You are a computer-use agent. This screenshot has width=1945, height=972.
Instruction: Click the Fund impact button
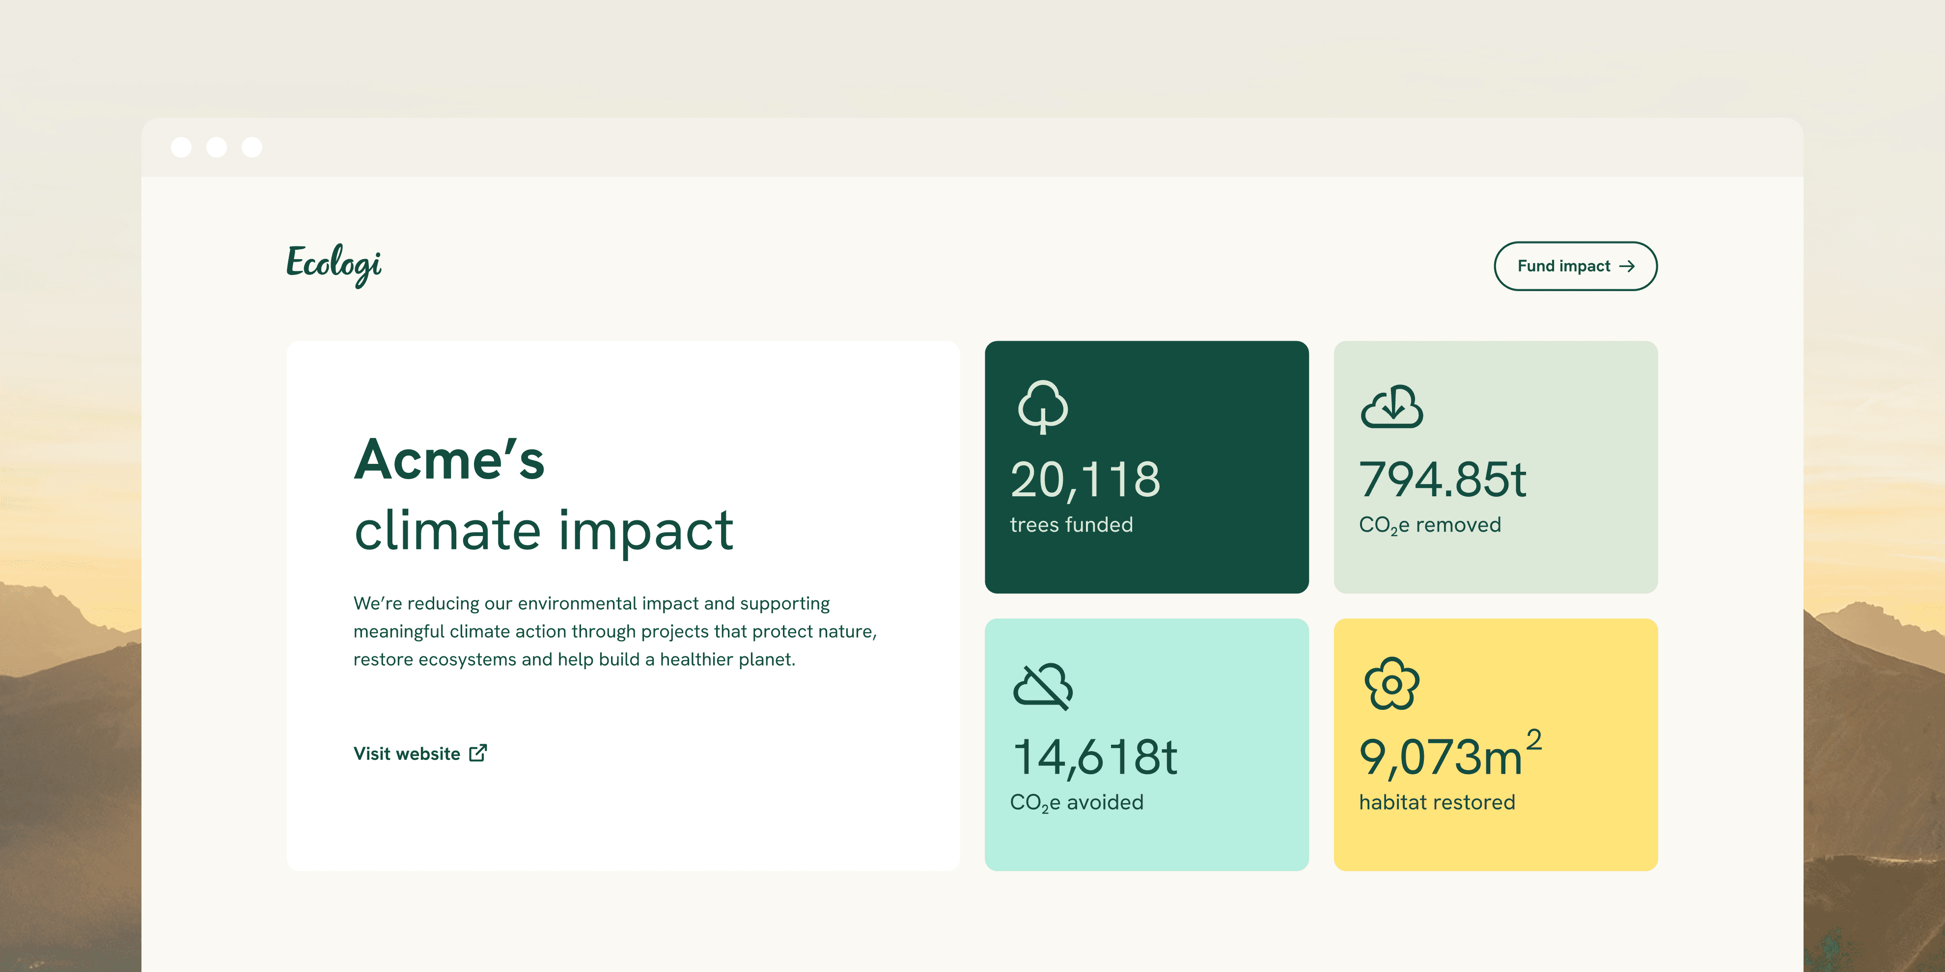pyautogui.click(x=1575, y=266)
